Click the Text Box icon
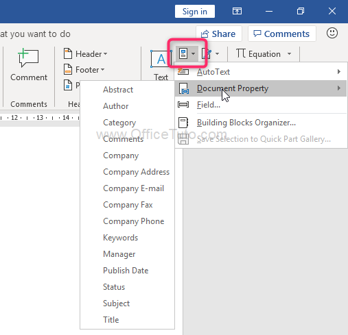The image size is (348, 335). coord(161,59)
